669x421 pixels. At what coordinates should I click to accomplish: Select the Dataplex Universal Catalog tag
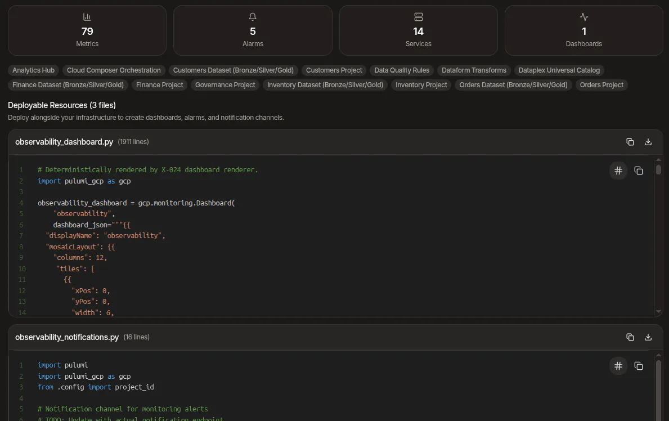559,70
